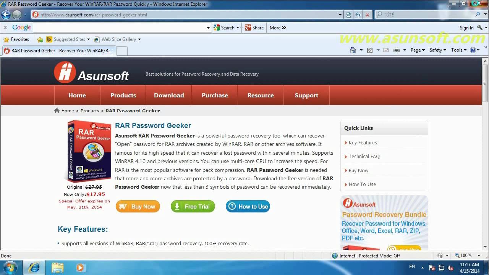Image resolution: width=489 pixels, height=275 pixels.
Task: Click the blue How to Use button
Action: coord(248,207)
